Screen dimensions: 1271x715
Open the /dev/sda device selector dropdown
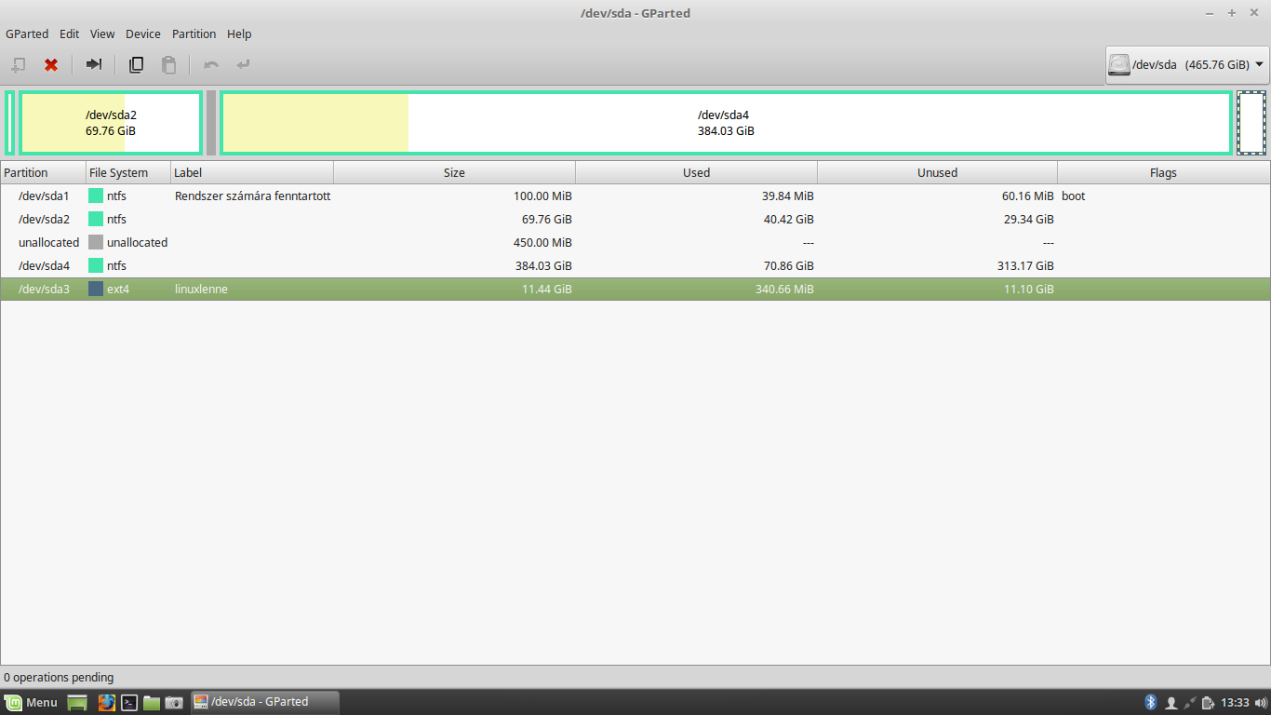pos(1186,65)
